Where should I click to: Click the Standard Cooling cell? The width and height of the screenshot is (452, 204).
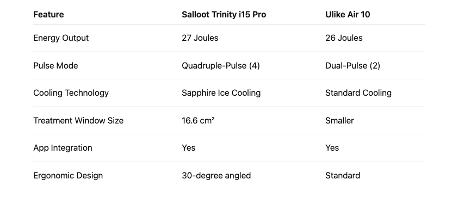358,93
